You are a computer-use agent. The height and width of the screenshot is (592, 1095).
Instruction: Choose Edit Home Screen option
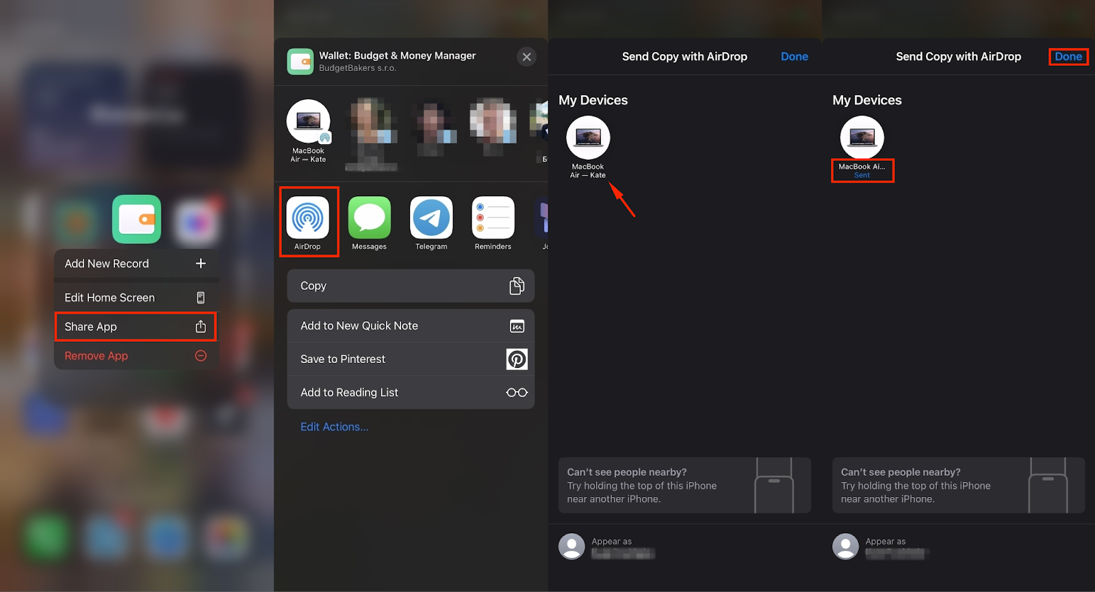pos(137,297)
